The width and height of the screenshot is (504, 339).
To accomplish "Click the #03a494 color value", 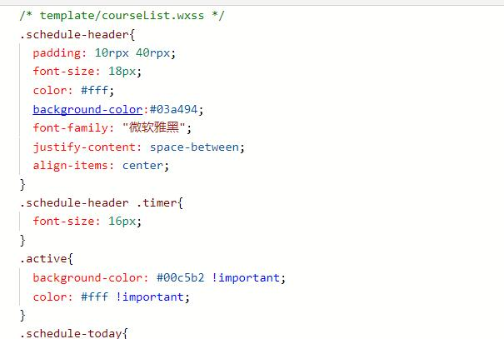I will pyautogui.click(x=173, y=110).
